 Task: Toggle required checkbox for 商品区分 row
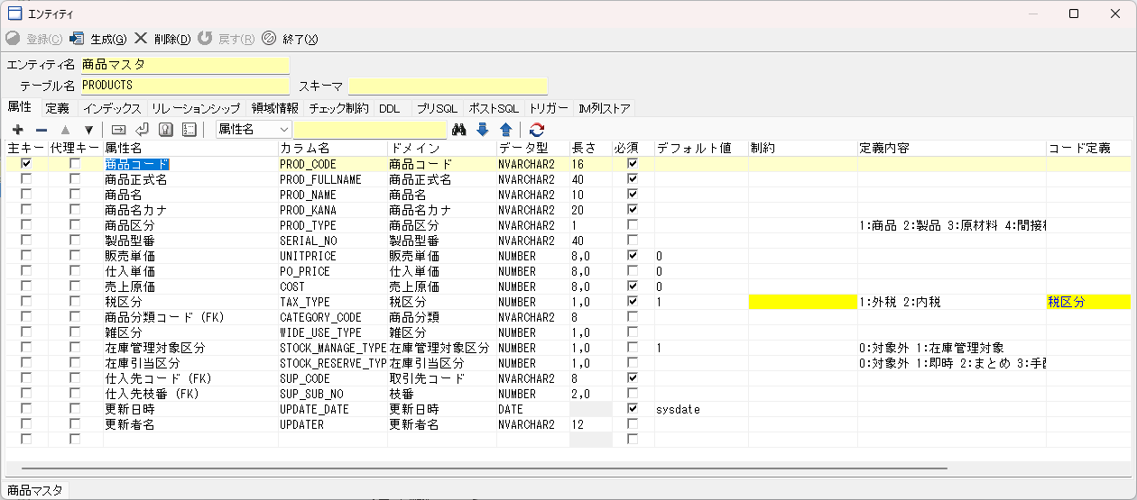coord(633,225)
